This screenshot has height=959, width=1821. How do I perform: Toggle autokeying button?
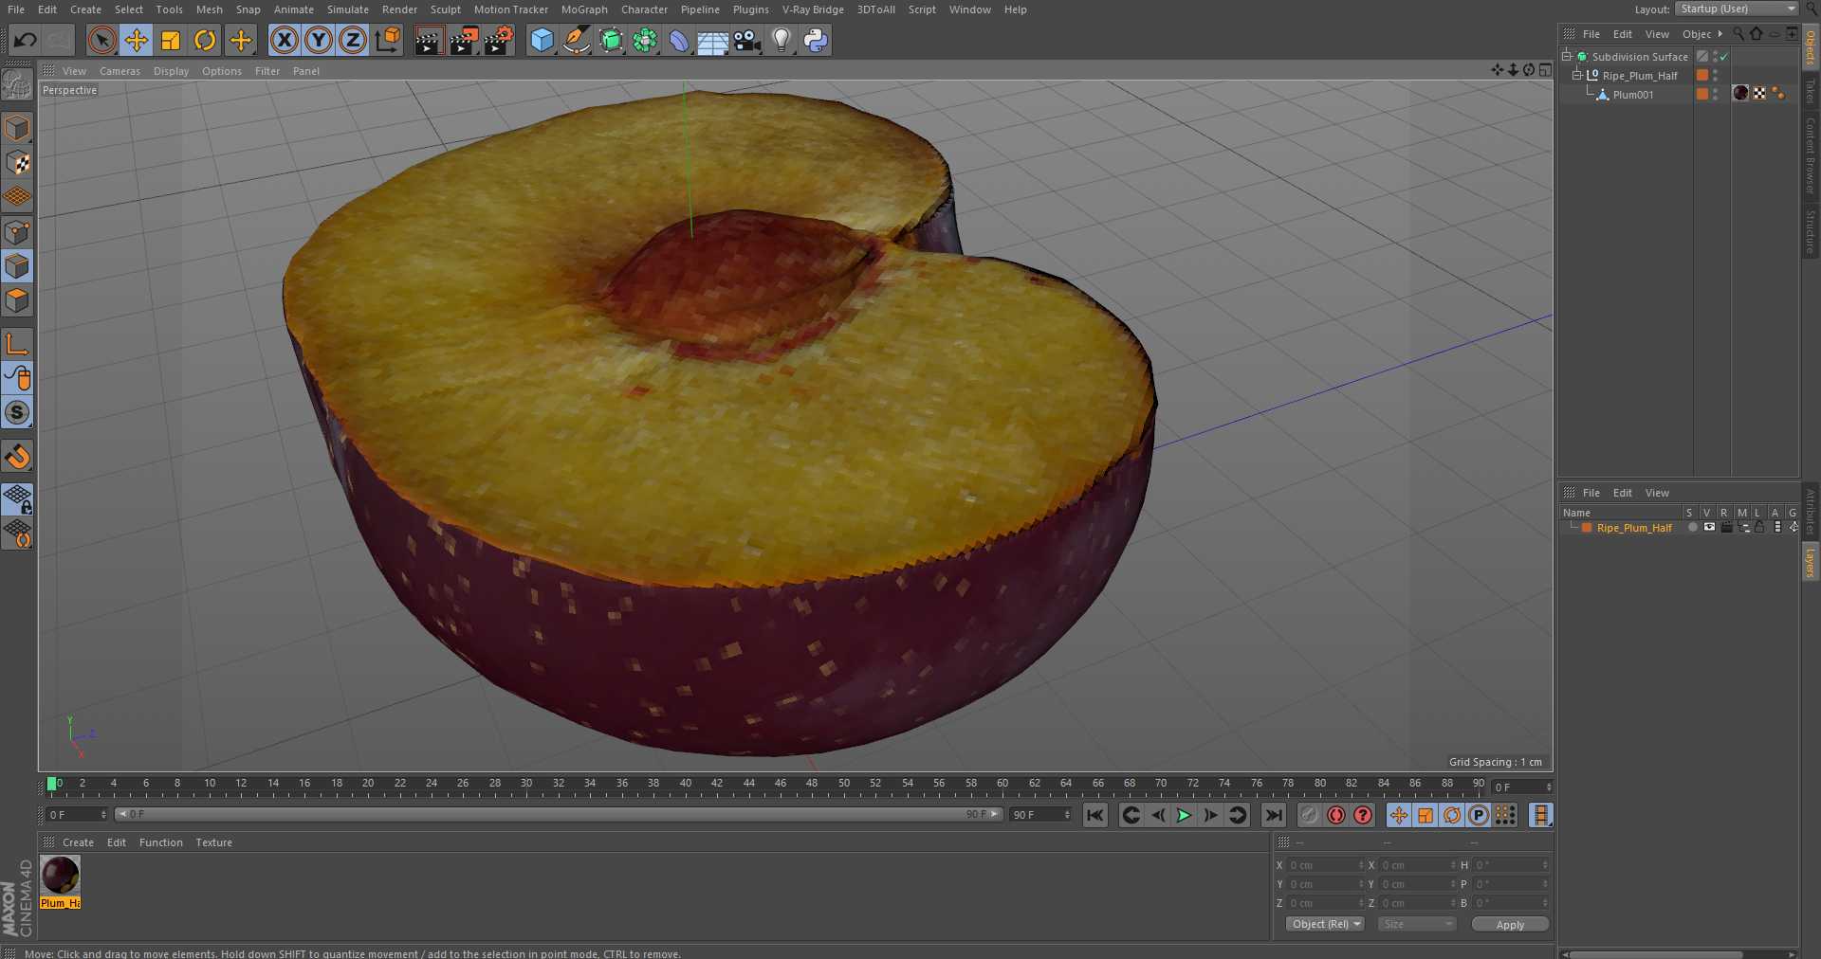pyautogui.click(x=1336, y=815)
